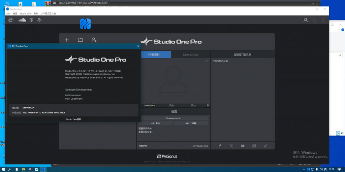Click the 检查更新 link
345x172 pixels.
143,146
